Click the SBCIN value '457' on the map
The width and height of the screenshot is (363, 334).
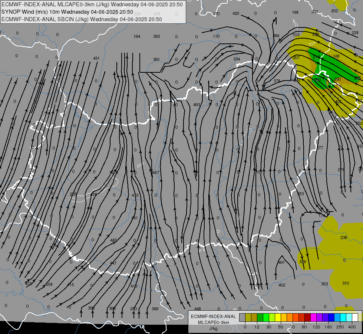156,173
